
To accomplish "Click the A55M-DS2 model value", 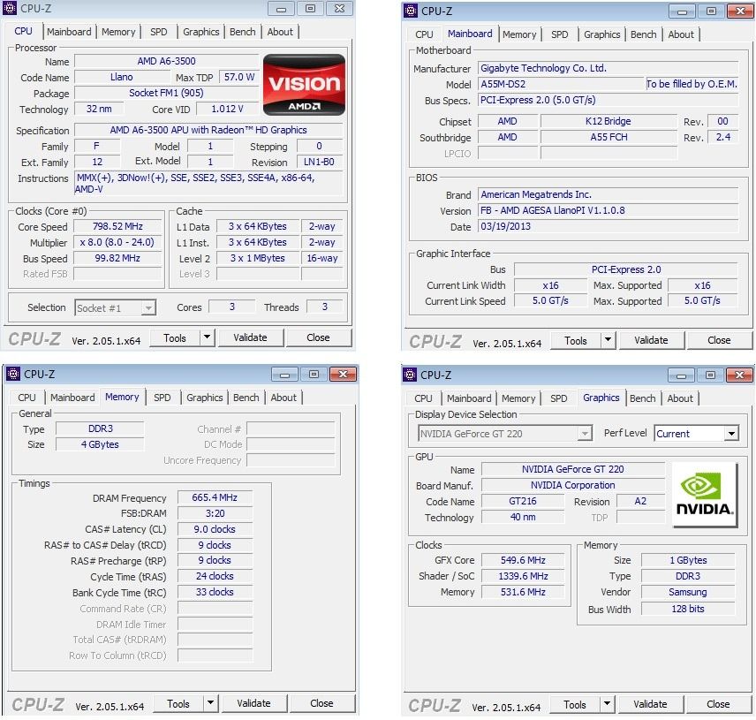I will click(x=561, y=84).
